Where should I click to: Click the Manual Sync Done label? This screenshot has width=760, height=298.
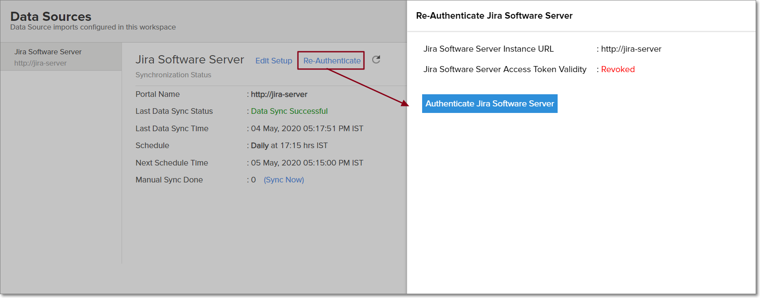coord(169,180)
